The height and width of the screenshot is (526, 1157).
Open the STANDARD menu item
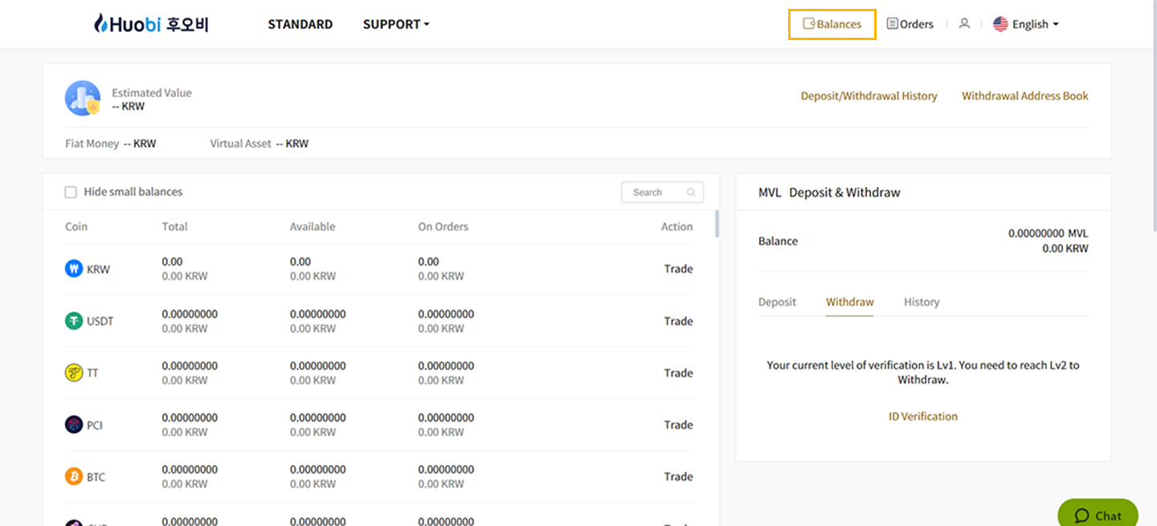[300, 24]
